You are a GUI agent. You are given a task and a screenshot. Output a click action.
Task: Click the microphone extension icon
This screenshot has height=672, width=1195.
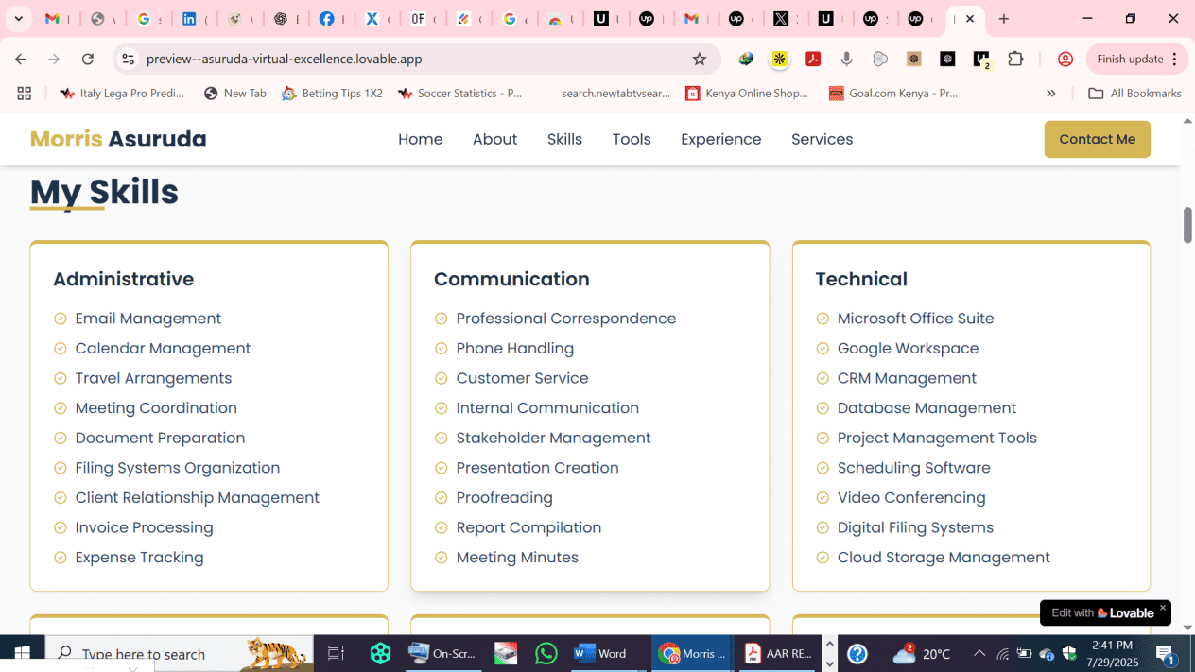click(846, 59)
